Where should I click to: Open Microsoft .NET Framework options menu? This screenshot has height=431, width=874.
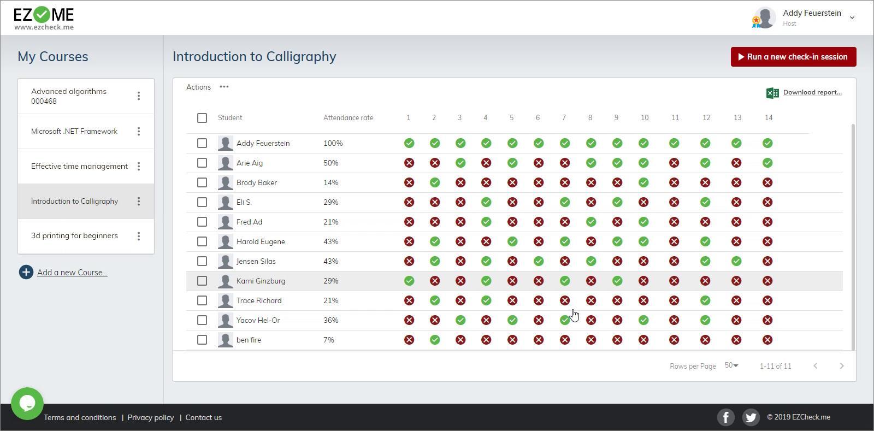pyautogui.click(x=139, y=132)
